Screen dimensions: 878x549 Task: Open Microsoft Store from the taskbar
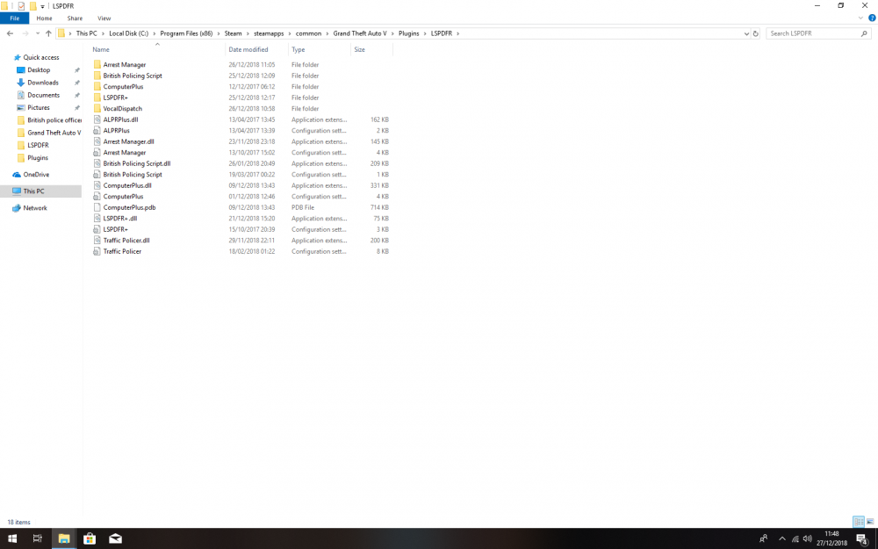coord(89,538)
